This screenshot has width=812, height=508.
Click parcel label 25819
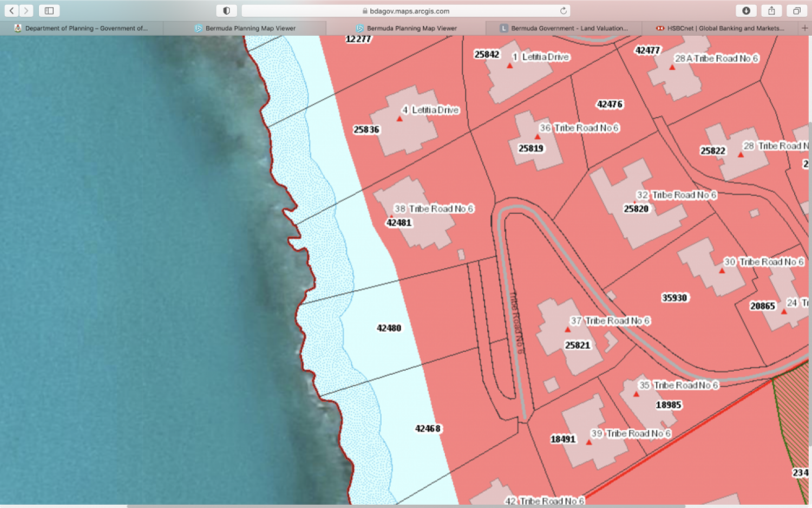531,148
